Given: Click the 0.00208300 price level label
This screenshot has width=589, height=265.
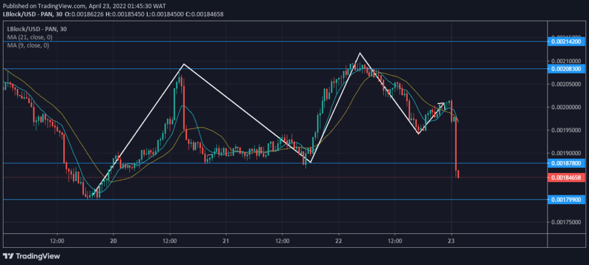Looking at the screenshot, I should (566, 68).
